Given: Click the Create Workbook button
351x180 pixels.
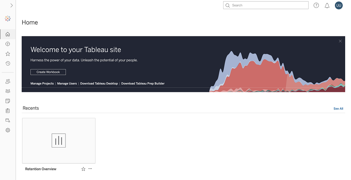Looking at the screenshot, I should 48,72.
